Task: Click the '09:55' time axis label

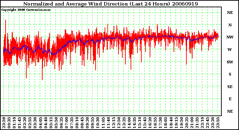Action: [x=92, y=123]
